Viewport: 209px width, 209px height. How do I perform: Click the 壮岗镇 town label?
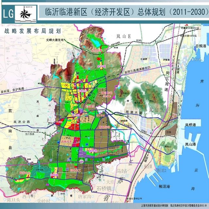[x=54, y=175]
